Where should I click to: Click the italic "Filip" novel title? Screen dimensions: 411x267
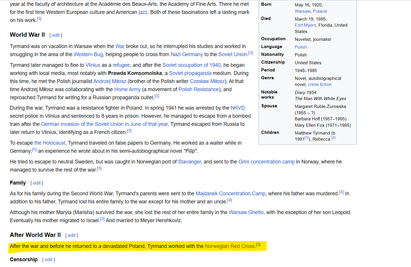point(190,151)
